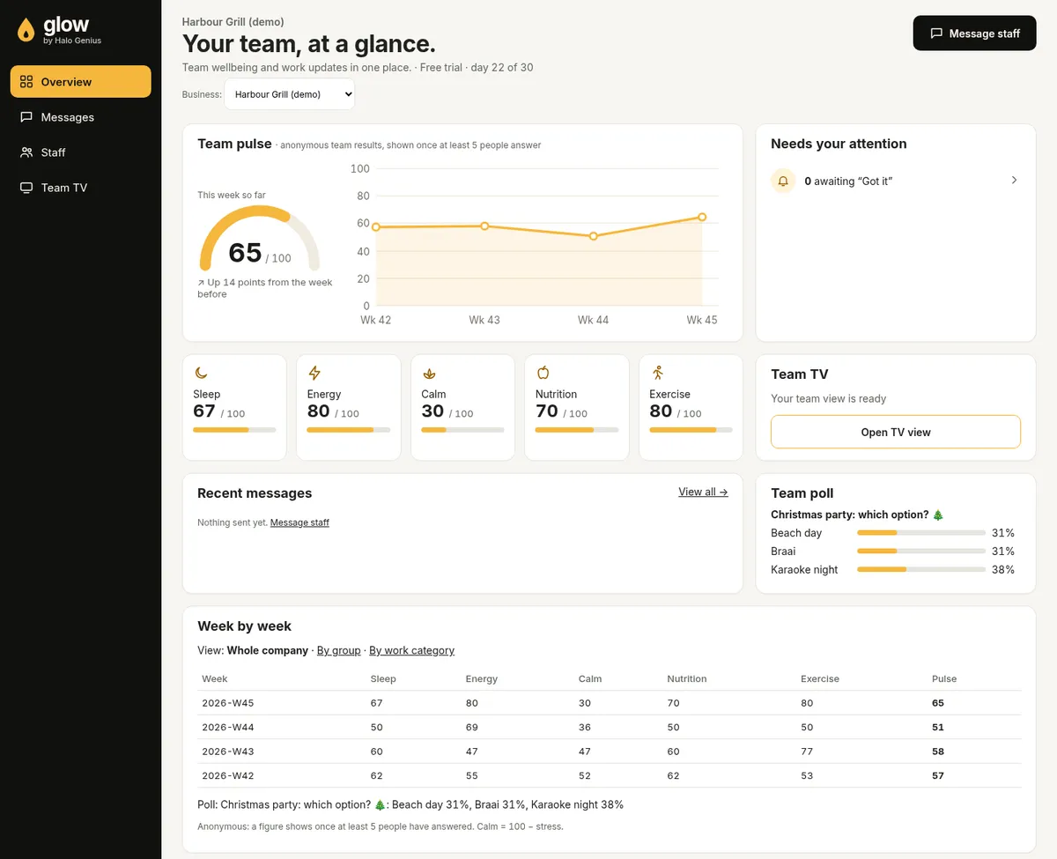The height and width of the screenshot is (859, 1057).
Task: Click the Team TV monitor icon in sidebar
Action: (x=26, y=188)
